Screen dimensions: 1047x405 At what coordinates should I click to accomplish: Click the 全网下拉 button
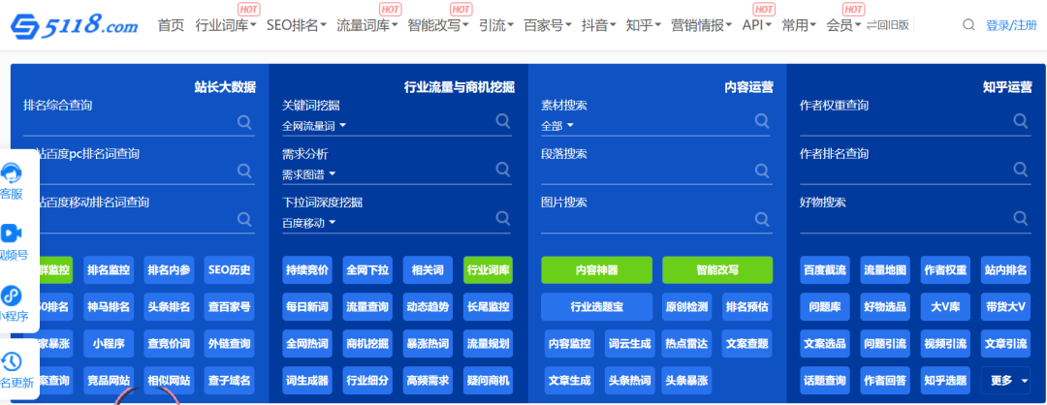[x=367, y=270]
